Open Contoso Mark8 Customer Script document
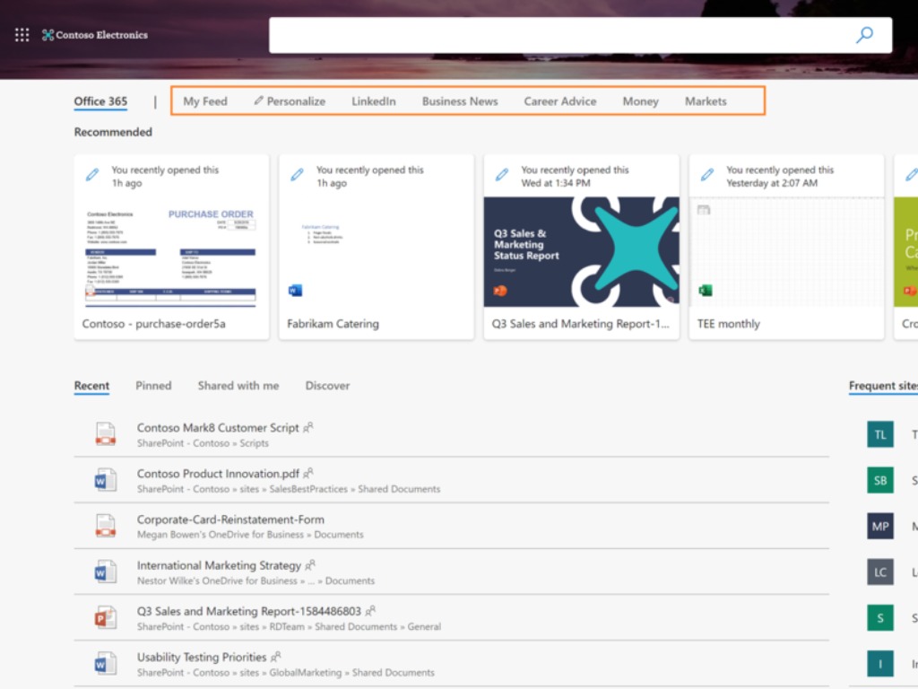The image size is (918, 689). 218,428
